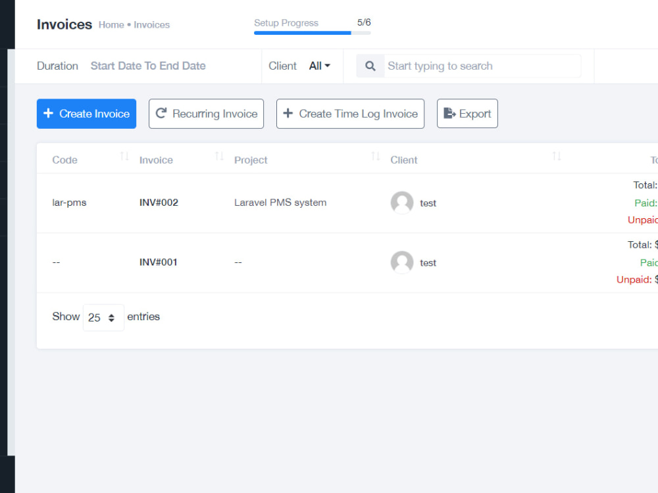This screenshot has width=658, height=493.
Task: Sort table by Project column arrows
Action: pyautogui.click(x=376, y=156)
